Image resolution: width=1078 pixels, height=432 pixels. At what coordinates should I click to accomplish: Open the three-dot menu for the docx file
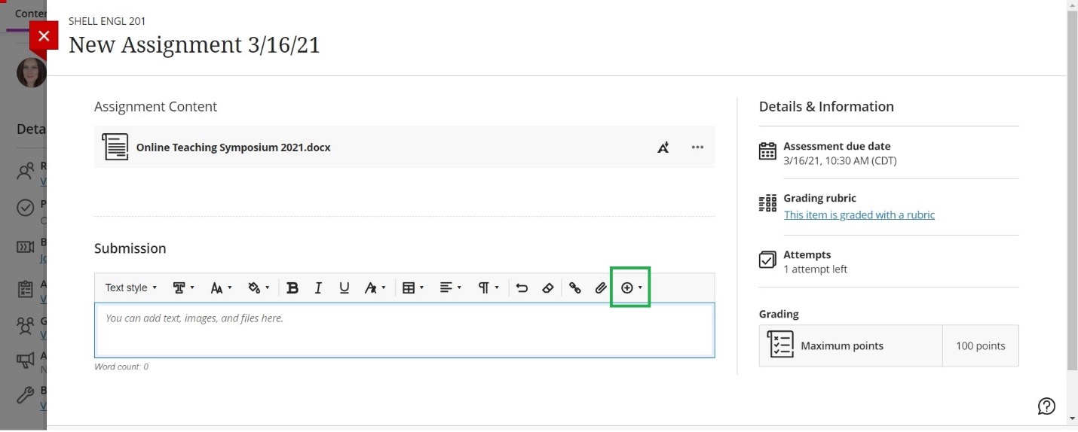pyautogui.click(x=697, y=148)
